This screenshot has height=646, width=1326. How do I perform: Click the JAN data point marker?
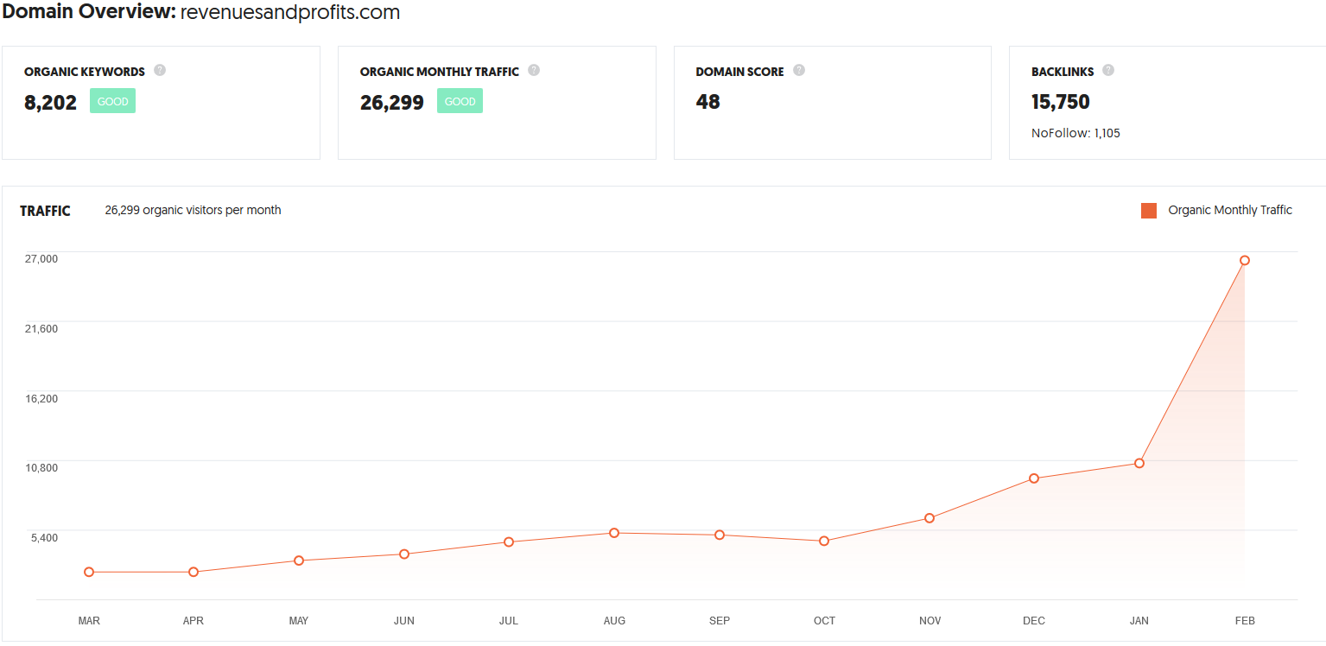[x=1139, y=463]
